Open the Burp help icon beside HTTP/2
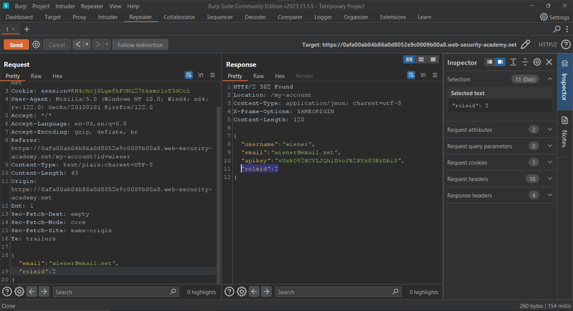The image size is (573, 311). tap(566, 44)
